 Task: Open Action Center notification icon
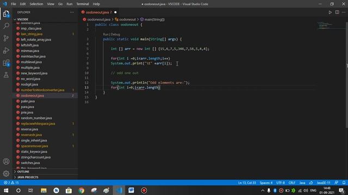click(342, 190)
